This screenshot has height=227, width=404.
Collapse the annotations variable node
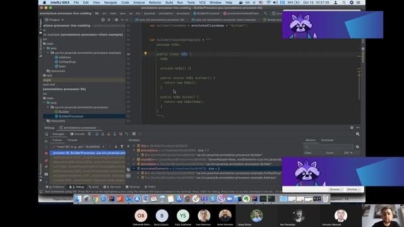pos(134,150)
